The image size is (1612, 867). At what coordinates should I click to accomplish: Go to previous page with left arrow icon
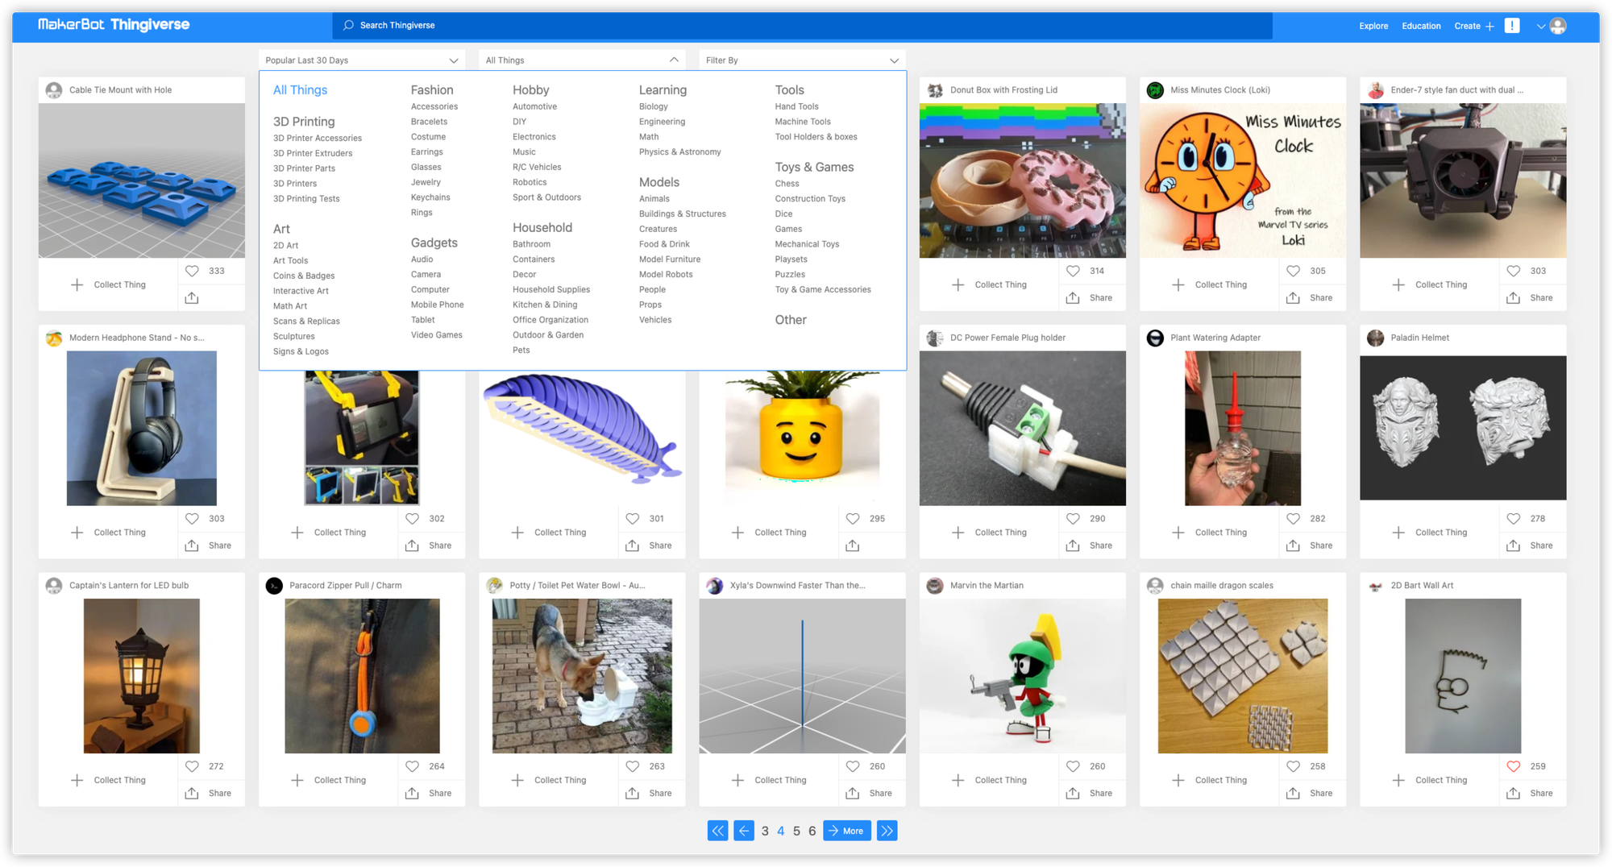743,830
